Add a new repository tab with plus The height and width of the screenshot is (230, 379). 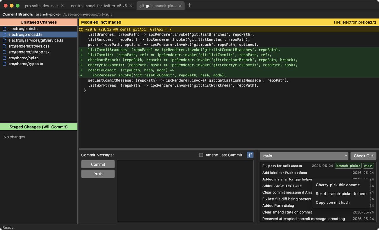[189, 5]
